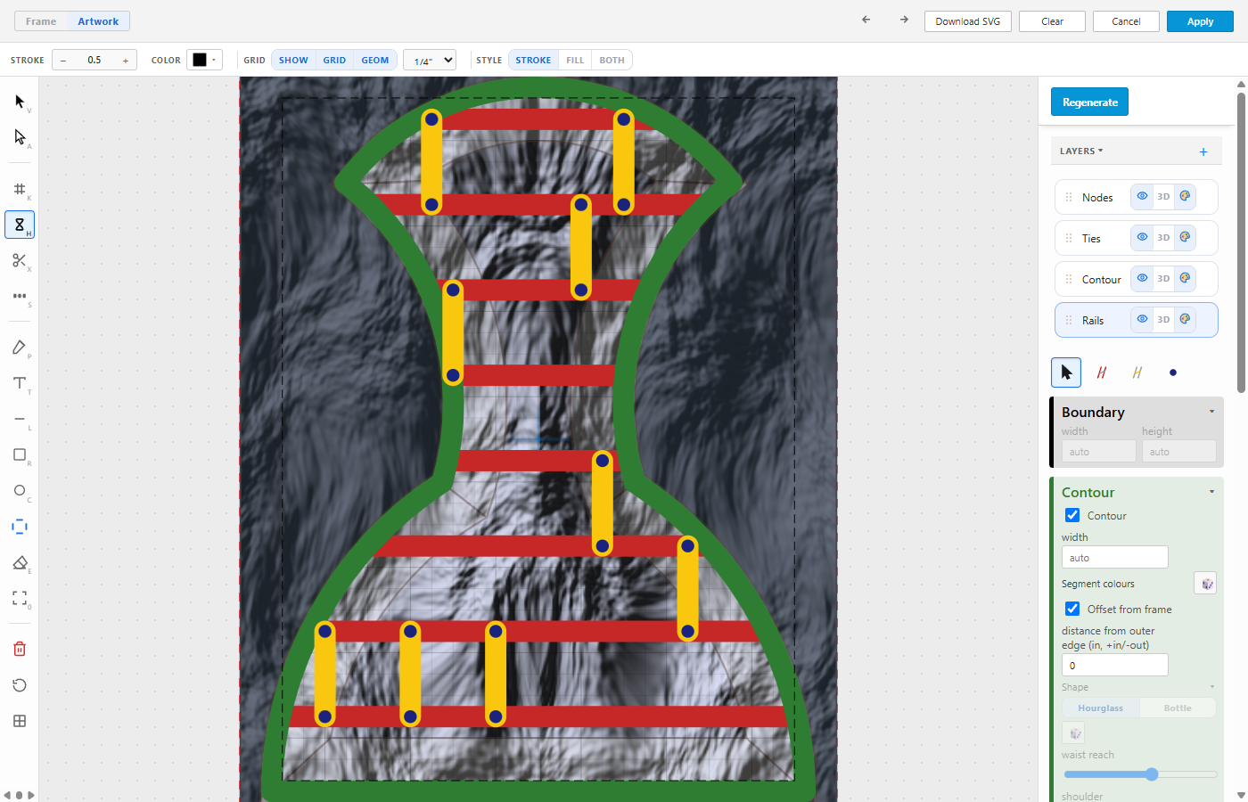Toggle visibility of the Rails layer
Viewport: 1248px width, 802px height.
[1142, 319]
